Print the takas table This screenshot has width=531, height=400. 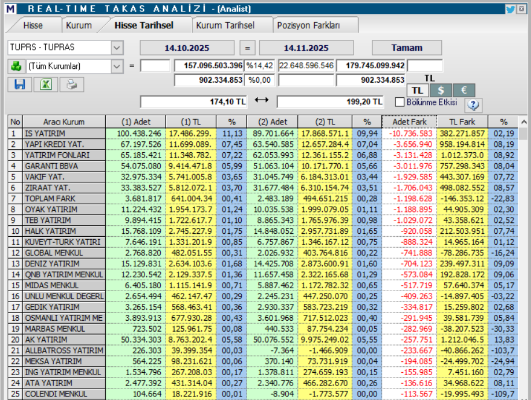(x=72, y=85)
